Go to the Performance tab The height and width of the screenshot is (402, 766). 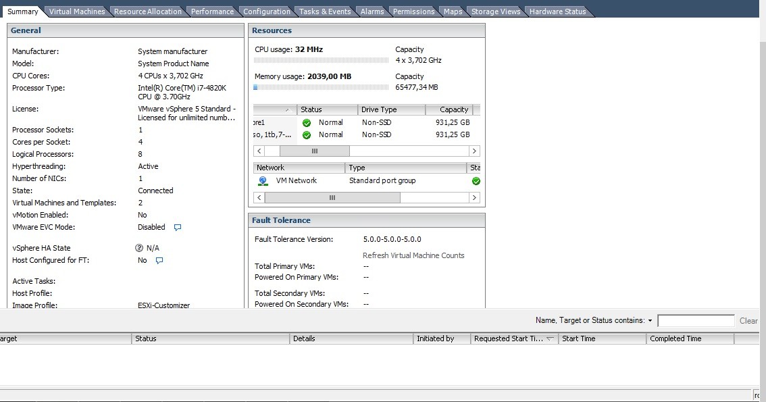coord(212,11)
